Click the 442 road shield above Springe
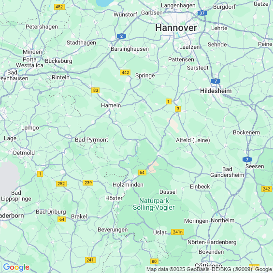Screen dimensions: 273x273 coord(125,72)
